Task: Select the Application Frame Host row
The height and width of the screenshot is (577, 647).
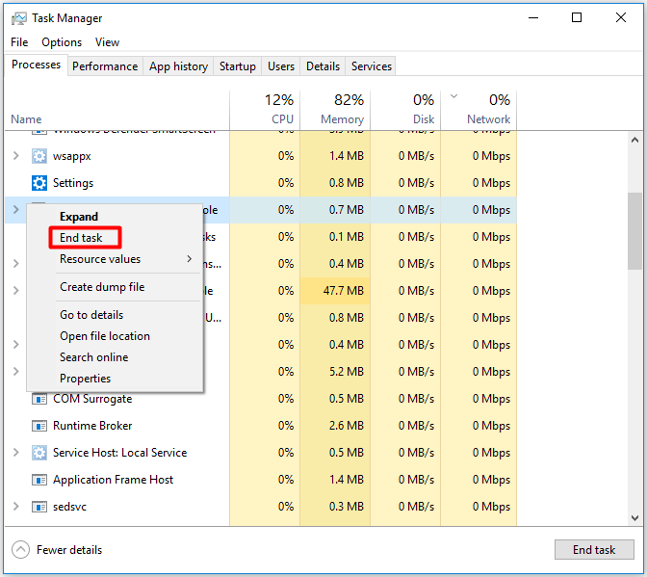Action: tap(261, 480)
